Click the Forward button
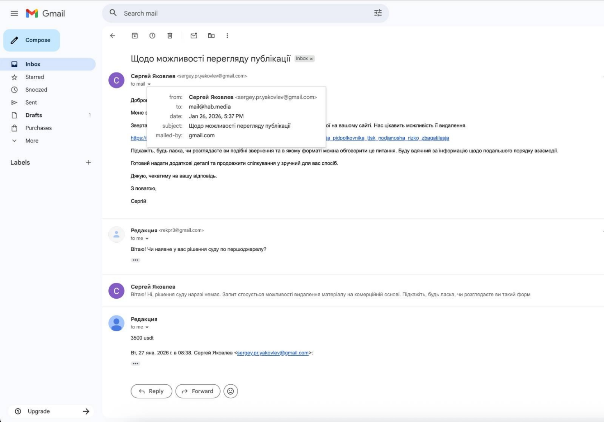The width and height of the screenshot is (604, 422). (x=198, y=391)
